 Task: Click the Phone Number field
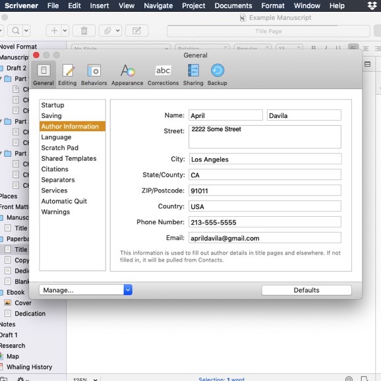point(265,222)
